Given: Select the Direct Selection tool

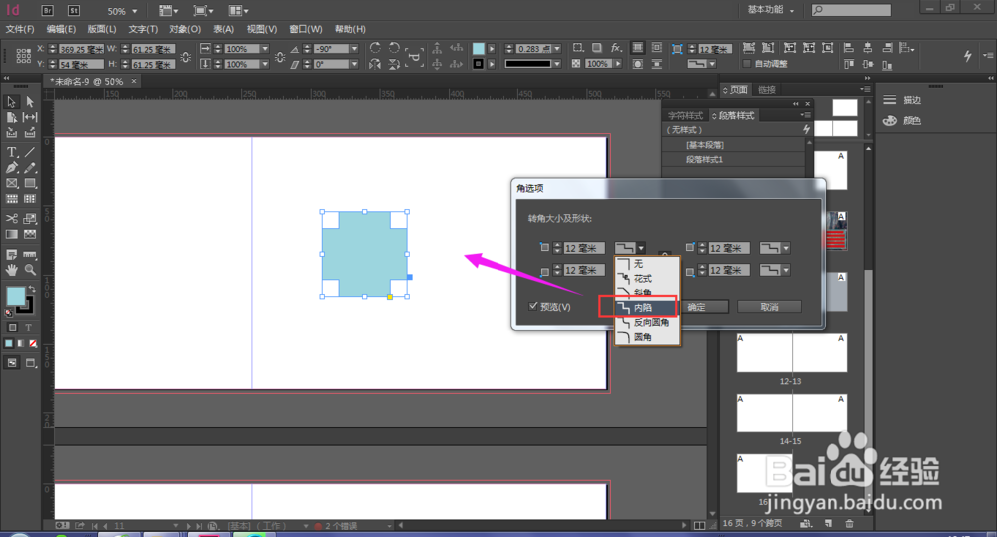Looking at the screenshot, I should tap(30, 102).
